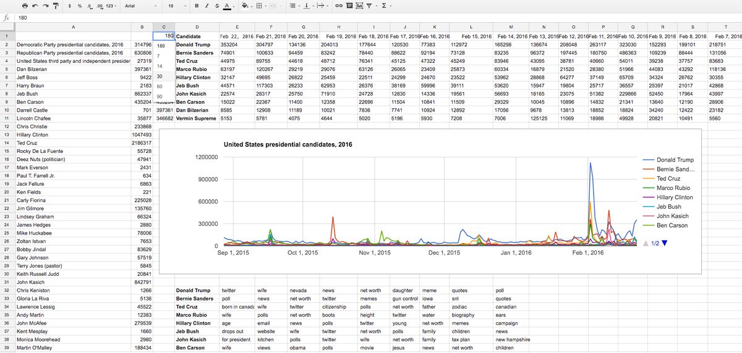742x353 pixels.
Task: Click Donald Trump in the chart legend
Action: click(x=675, y=160)
